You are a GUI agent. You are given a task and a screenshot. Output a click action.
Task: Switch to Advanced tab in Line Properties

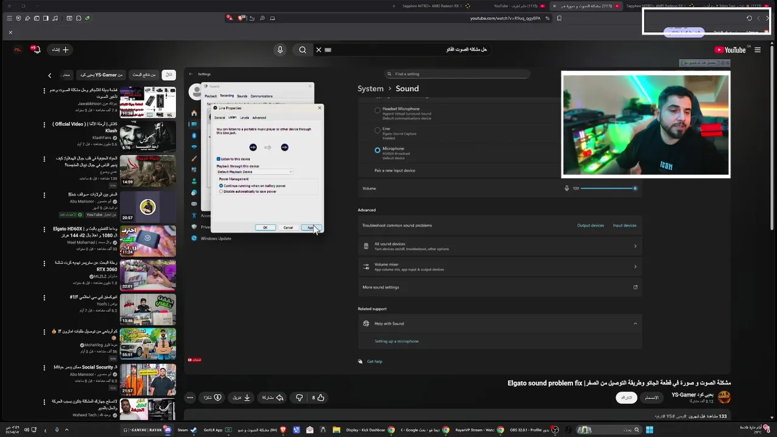click(x=259, y=118)
